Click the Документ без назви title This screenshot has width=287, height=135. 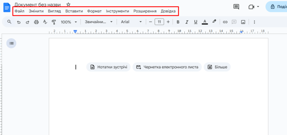tap(38, 4)
